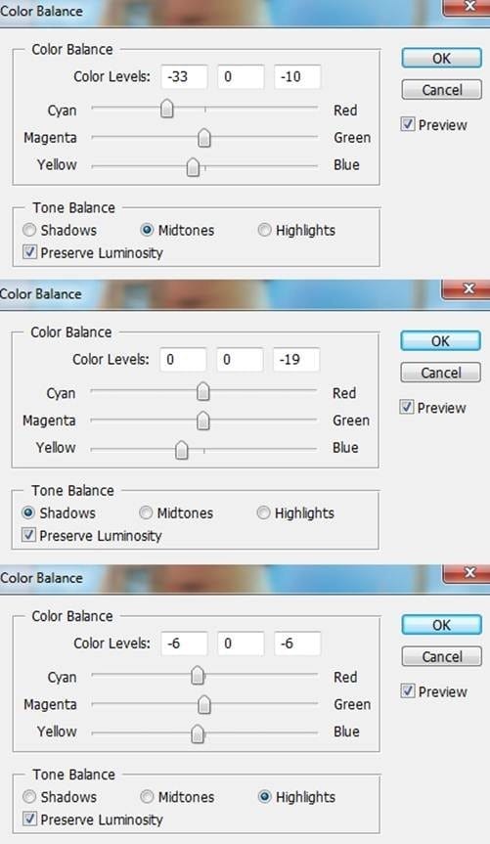Image resolution: width=490 pixels, height=844 pixels.
Task: Select Highlights radio in the top dialog
Action: click(x=264, y=231)
